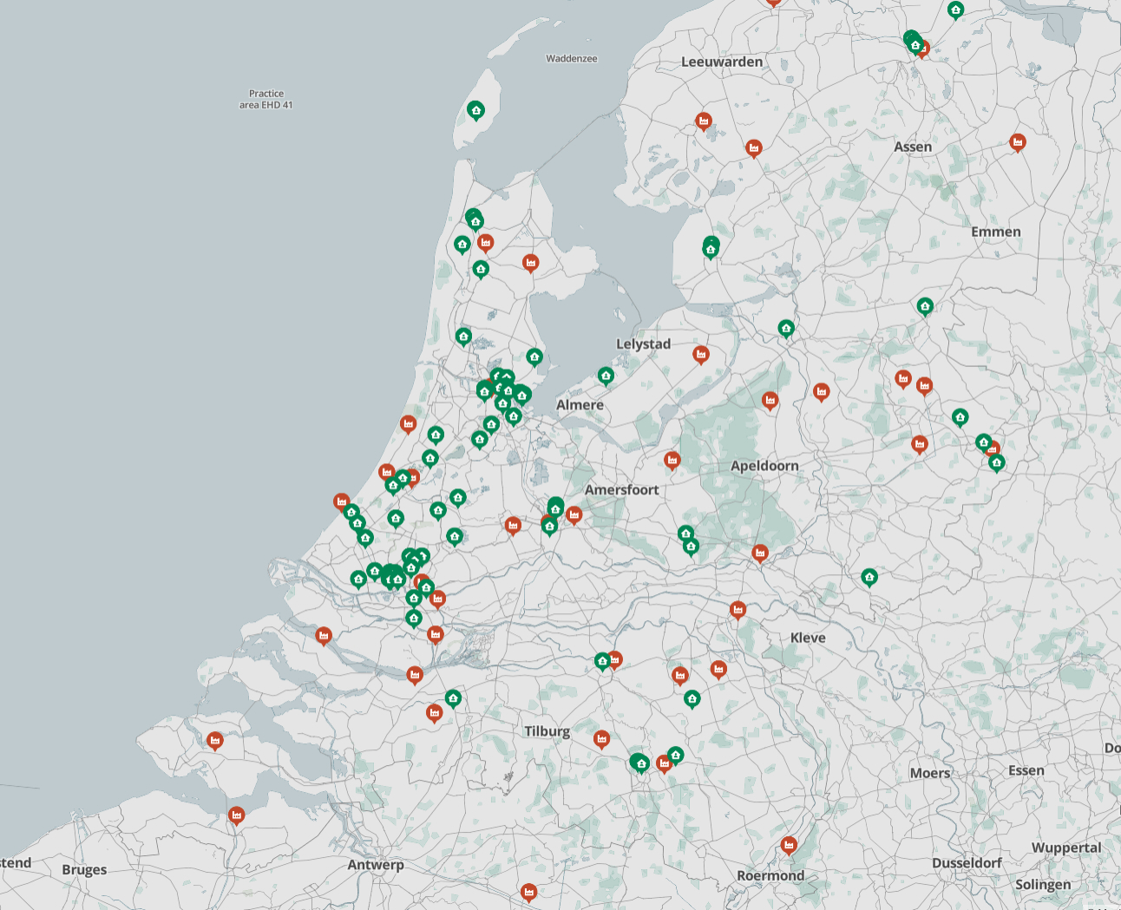The height and width of the screenshot is (910, 1121).
Task: Click the Practice area EHD 41 label
Action: click(266, 99)
